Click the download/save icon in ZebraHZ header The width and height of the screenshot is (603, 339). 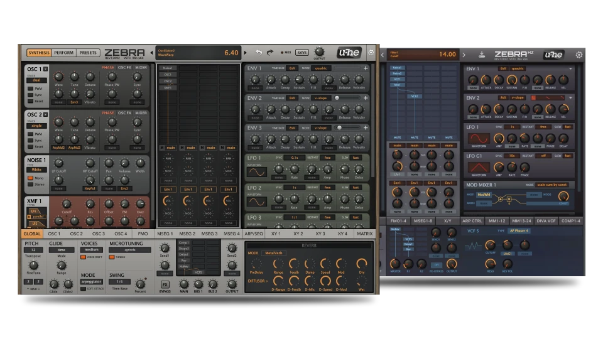pos(481,55)
